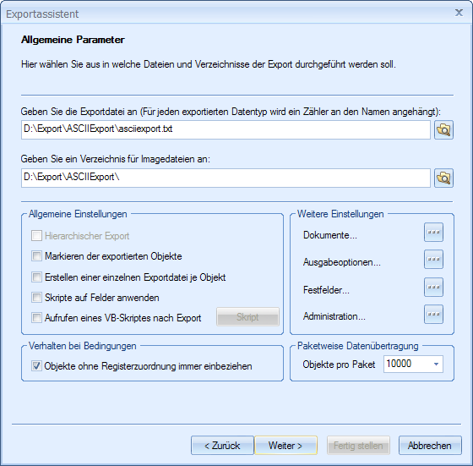This screenshot has height=466, width=473.
Task: Click the 10000 value in package size box
Action: (399, 364)
